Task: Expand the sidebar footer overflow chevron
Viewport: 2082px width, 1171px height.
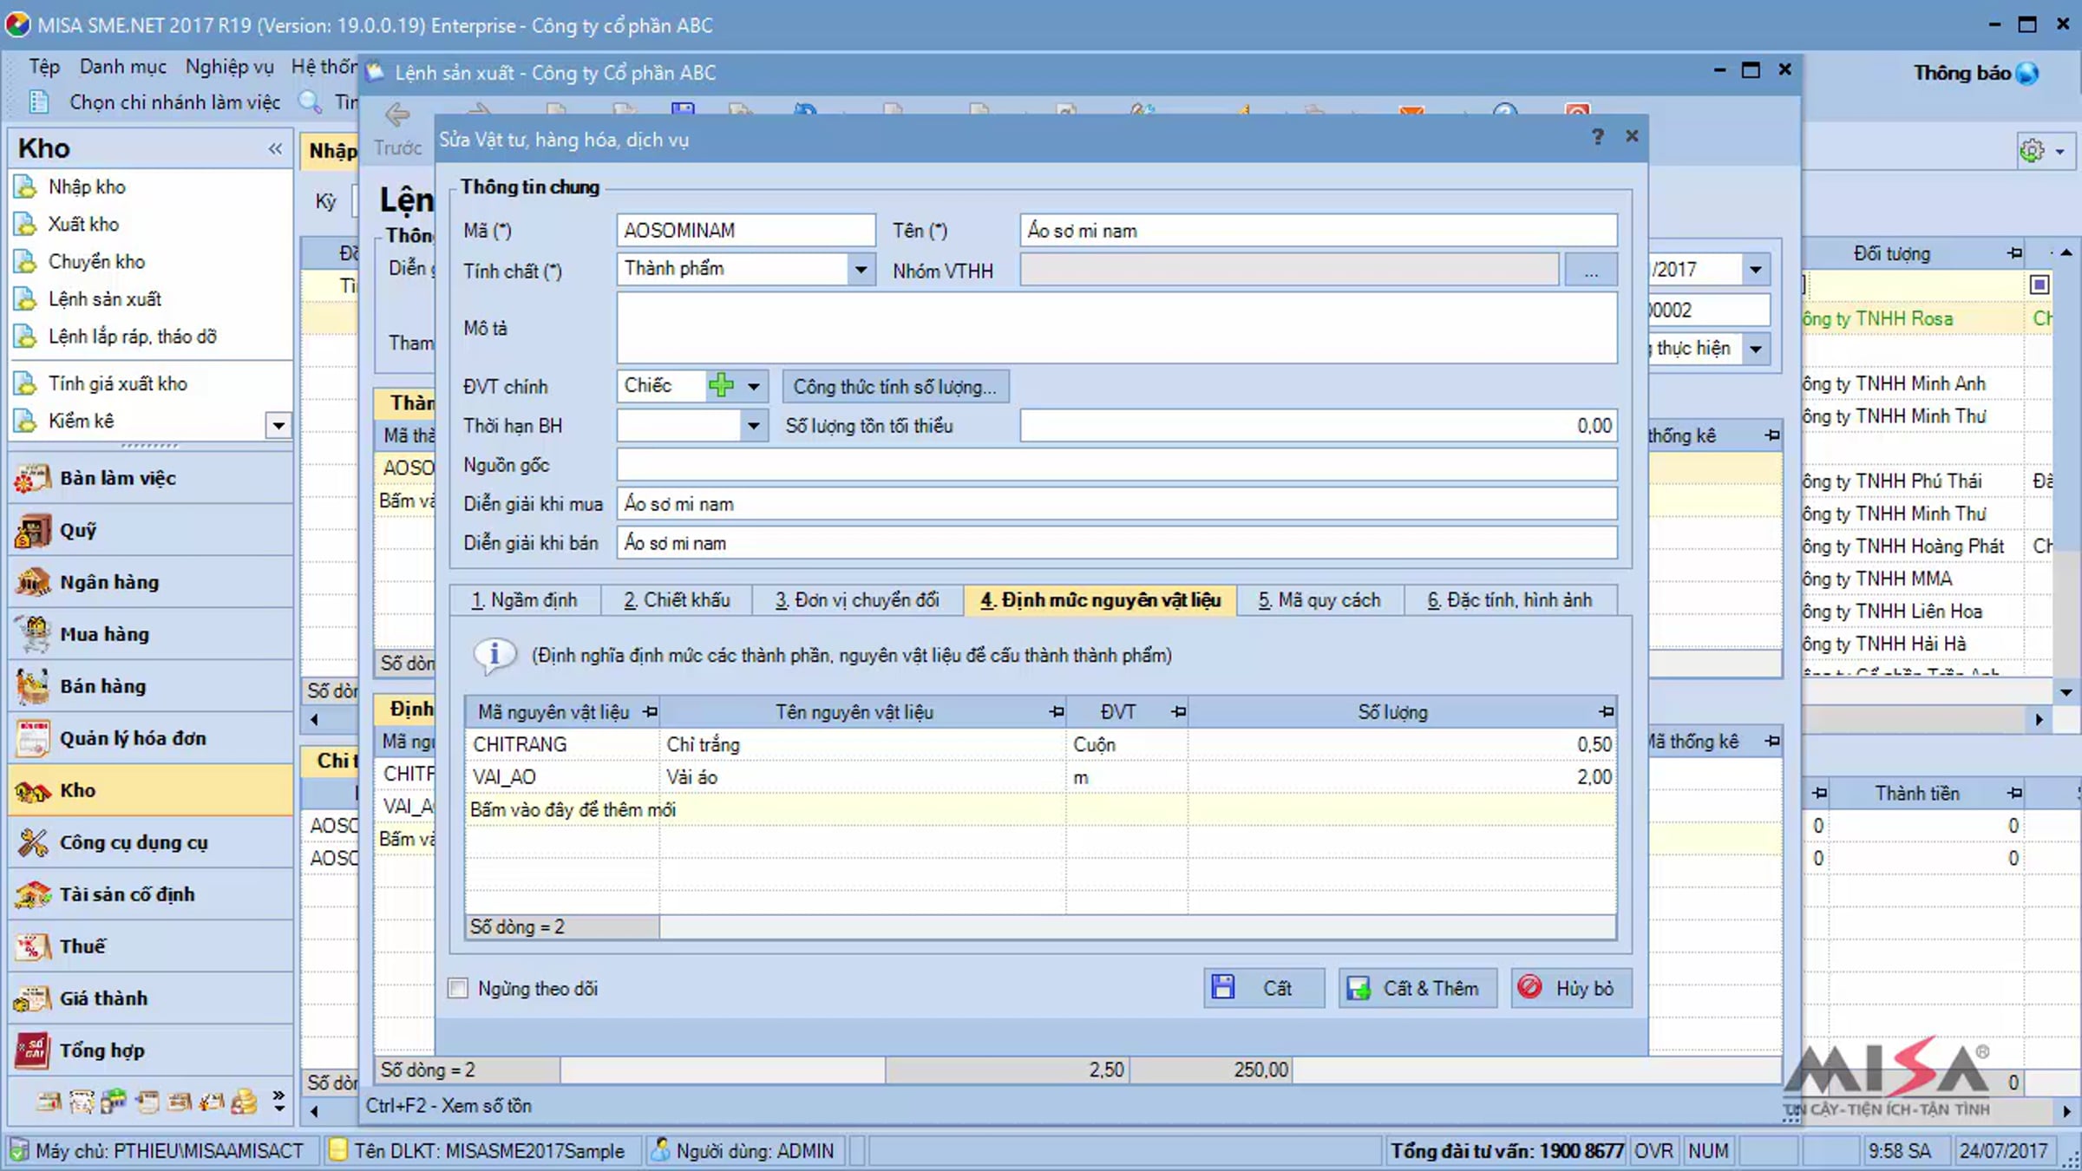Action: [278, 1101]
